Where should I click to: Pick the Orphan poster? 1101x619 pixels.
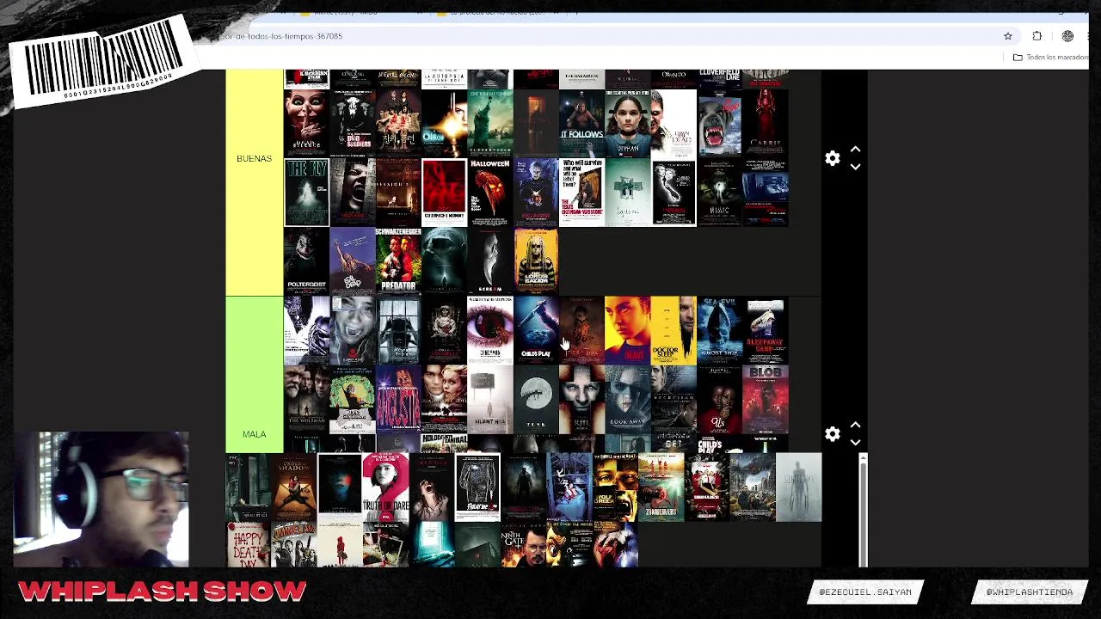pyautogui.click(x=627, y=123)
